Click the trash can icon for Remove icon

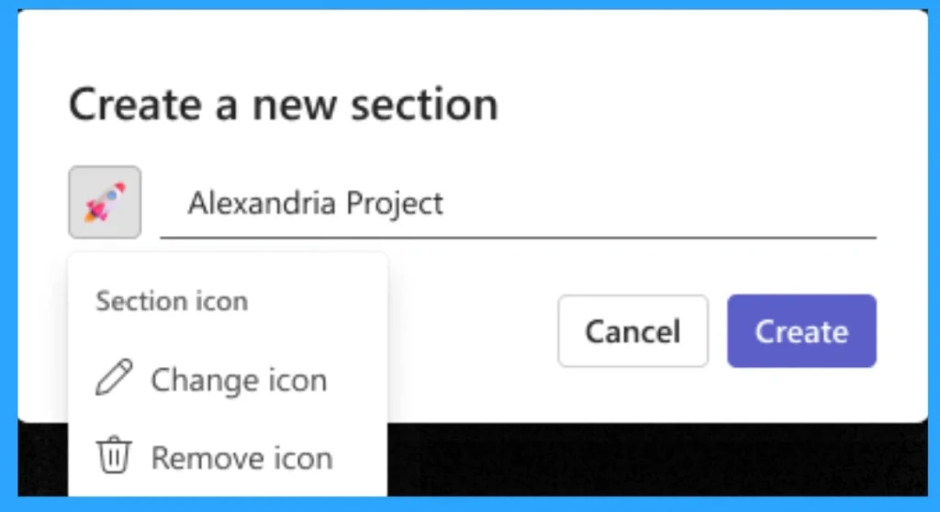pos(114,456)
